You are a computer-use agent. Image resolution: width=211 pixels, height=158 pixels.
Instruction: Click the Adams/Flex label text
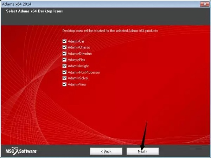click(x=76, y=60)
